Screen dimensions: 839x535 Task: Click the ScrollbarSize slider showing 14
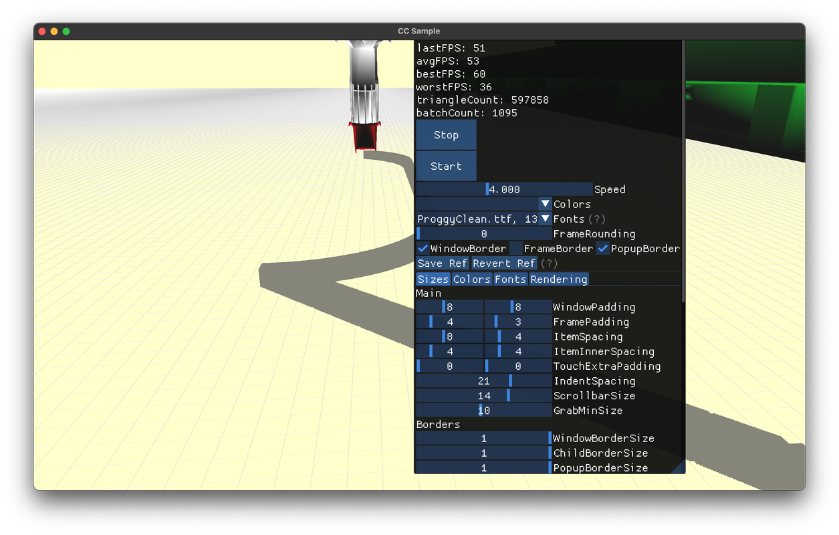point(483,395)
